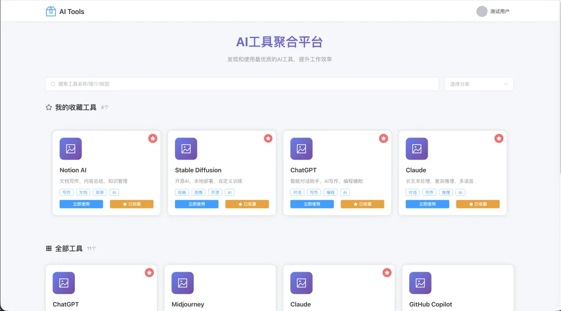Screen dimensions: 561x311
Task: Open the GitHub Copilot image icon
Action: click(420, 283)
